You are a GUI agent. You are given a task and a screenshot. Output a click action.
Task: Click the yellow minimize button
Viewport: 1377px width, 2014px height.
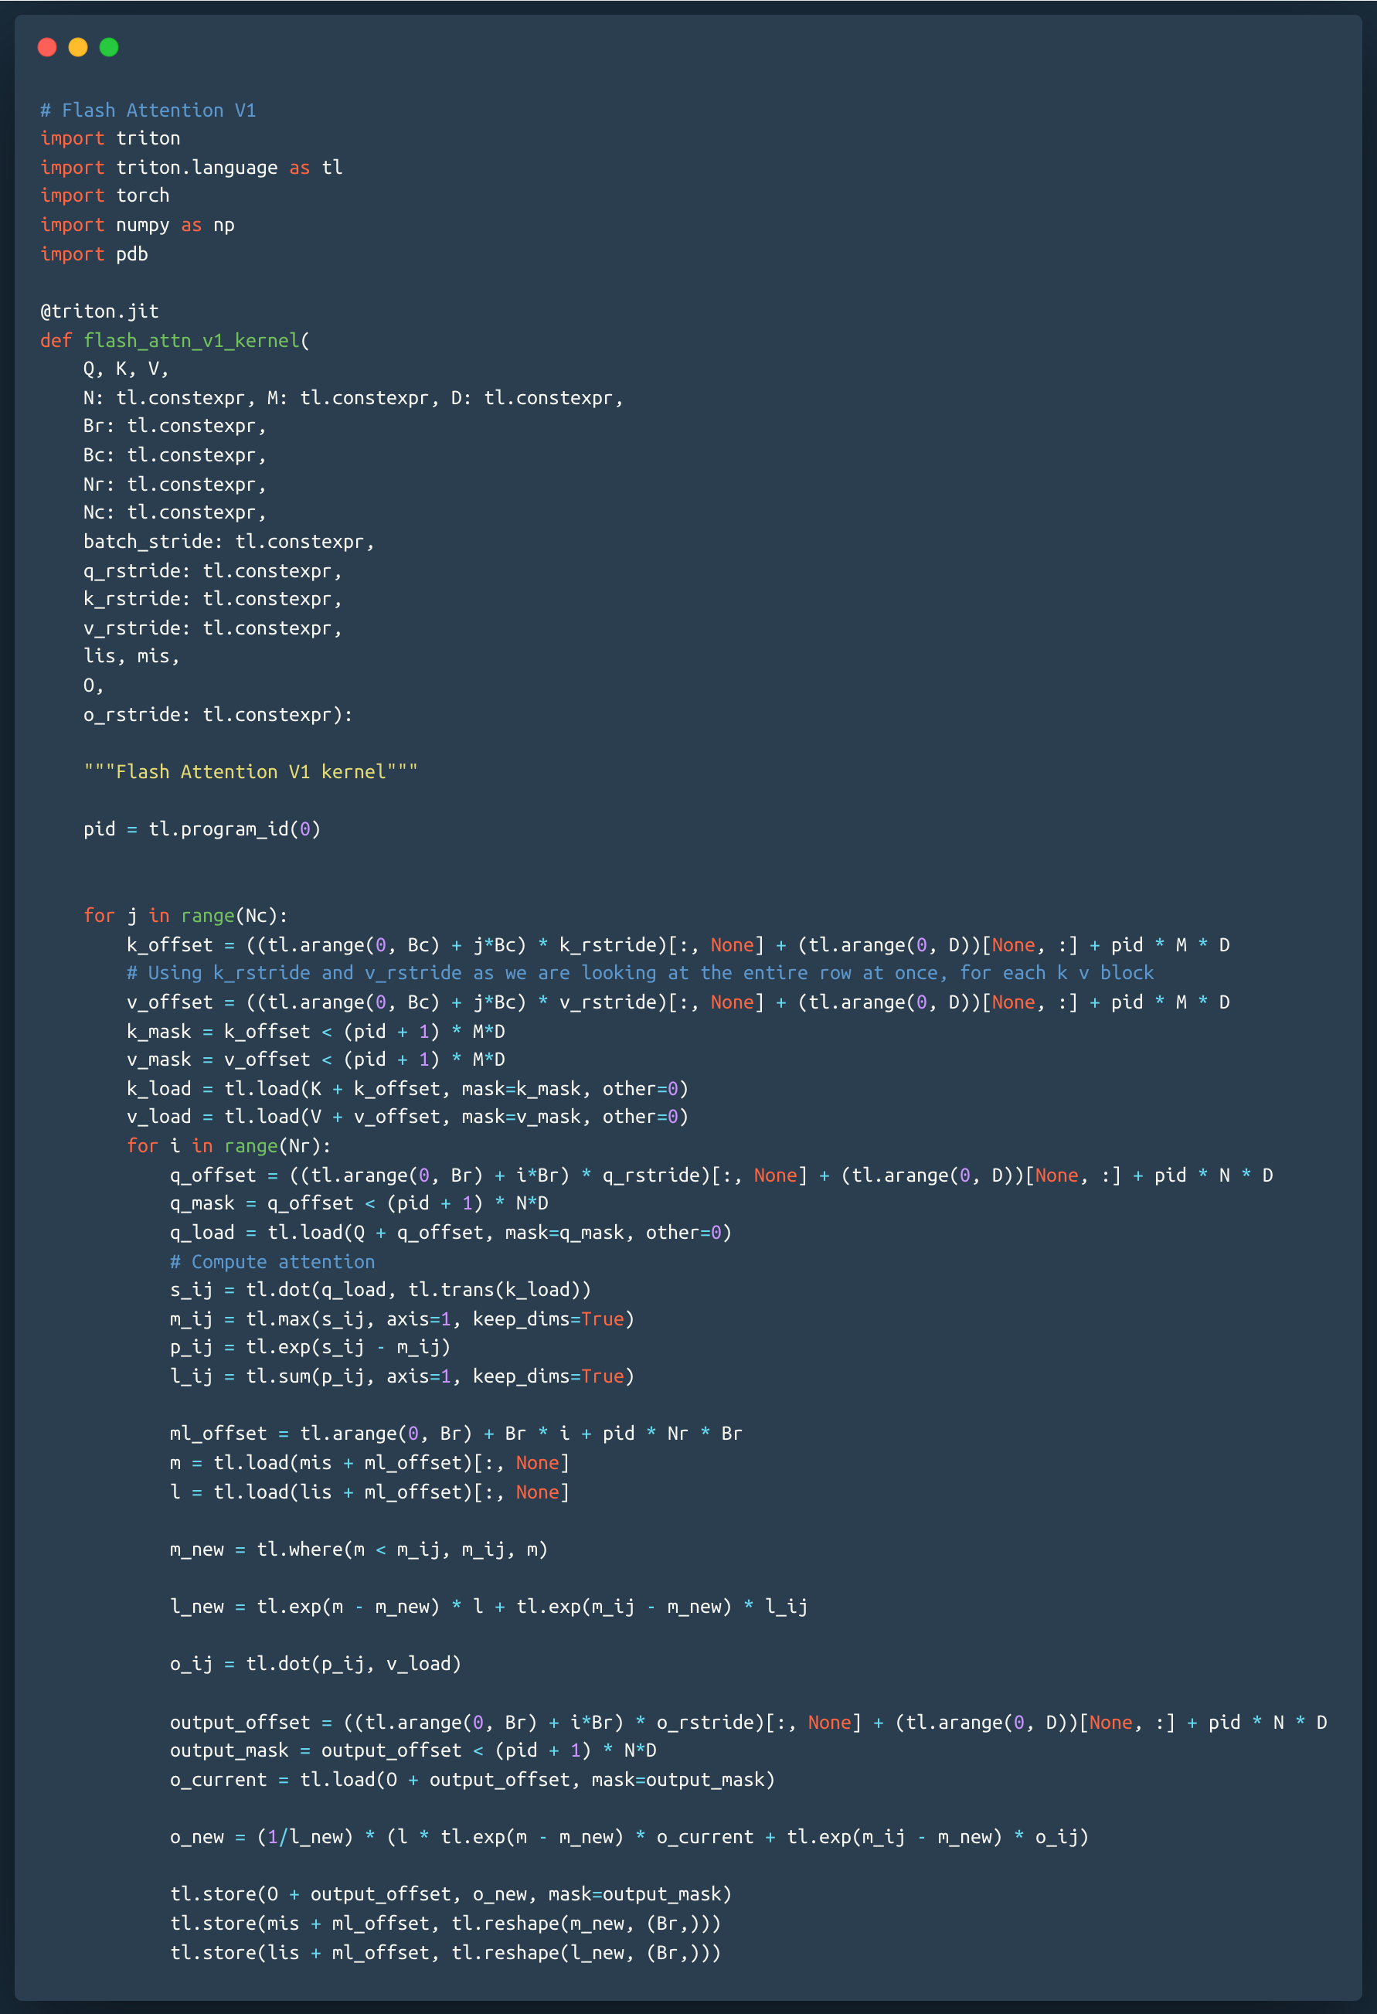point(76,48)
